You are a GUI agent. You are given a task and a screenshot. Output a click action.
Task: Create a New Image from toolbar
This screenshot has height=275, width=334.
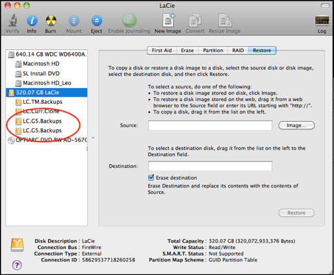tap(168, 20)
